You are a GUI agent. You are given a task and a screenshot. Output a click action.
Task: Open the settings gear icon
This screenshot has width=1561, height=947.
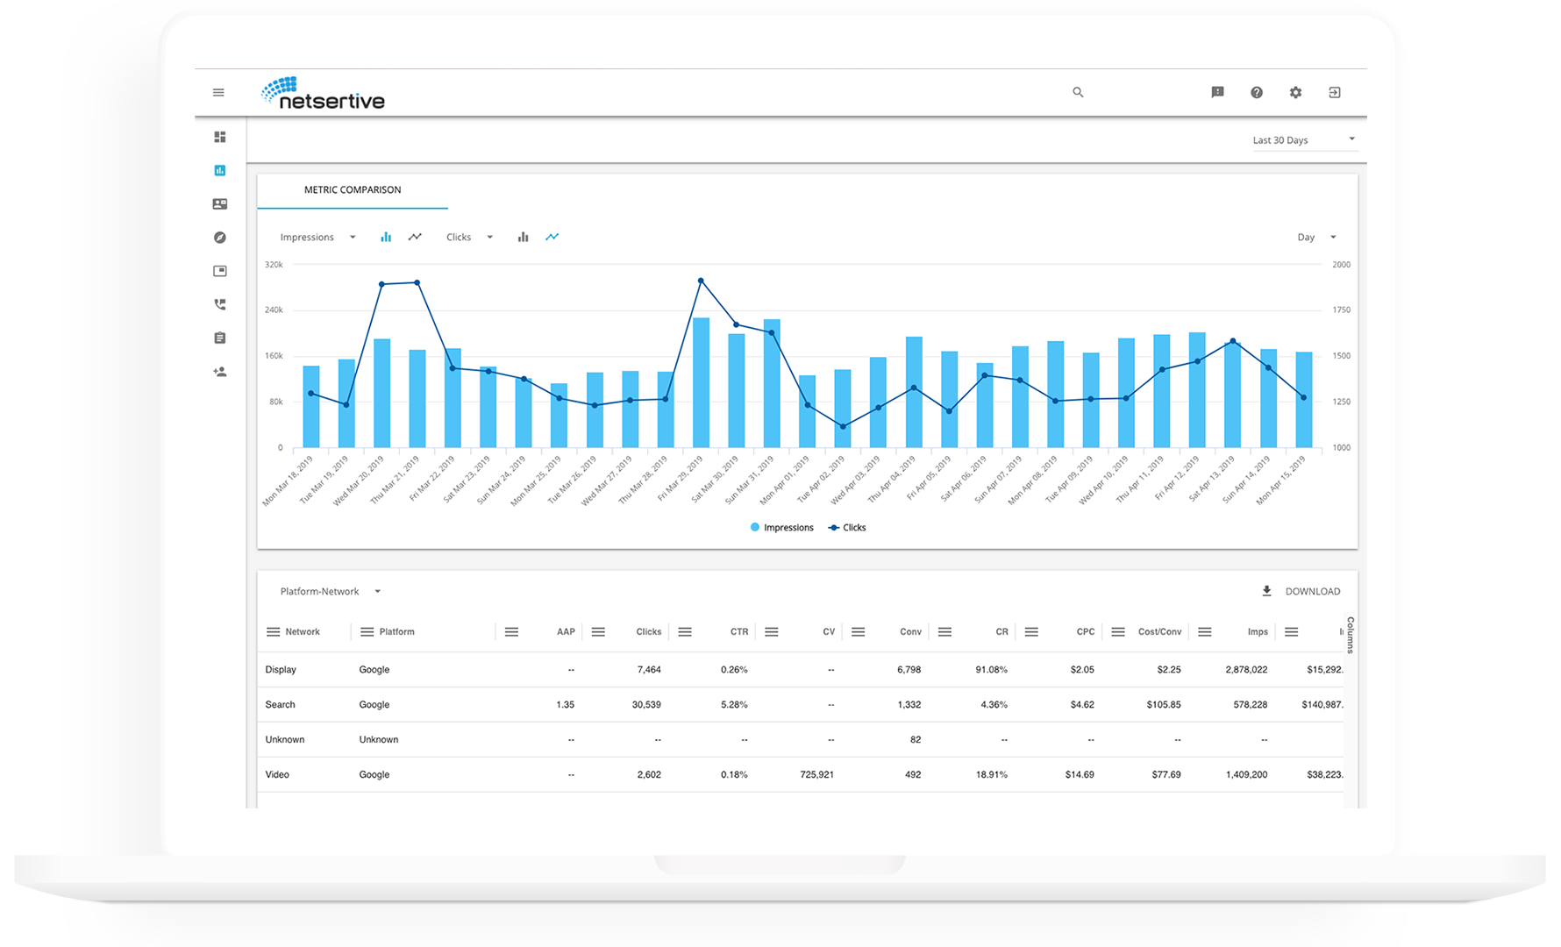tap(1295, 92)
